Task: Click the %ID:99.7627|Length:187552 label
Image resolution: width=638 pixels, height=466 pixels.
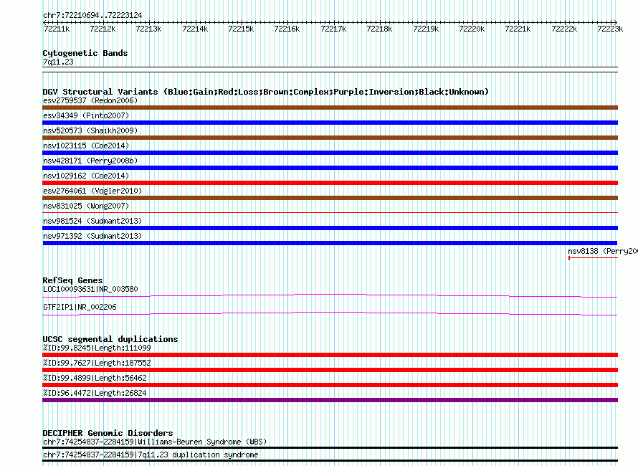Action: pyautogui.click(x=97, y=363)
